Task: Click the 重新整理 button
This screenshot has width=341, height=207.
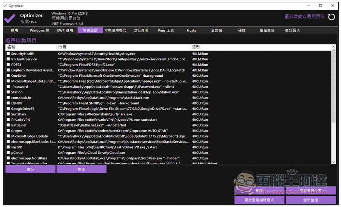Action: (x=311, y=200)
